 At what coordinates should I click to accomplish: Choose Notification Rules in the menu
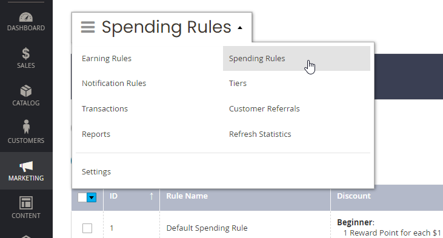114,84
